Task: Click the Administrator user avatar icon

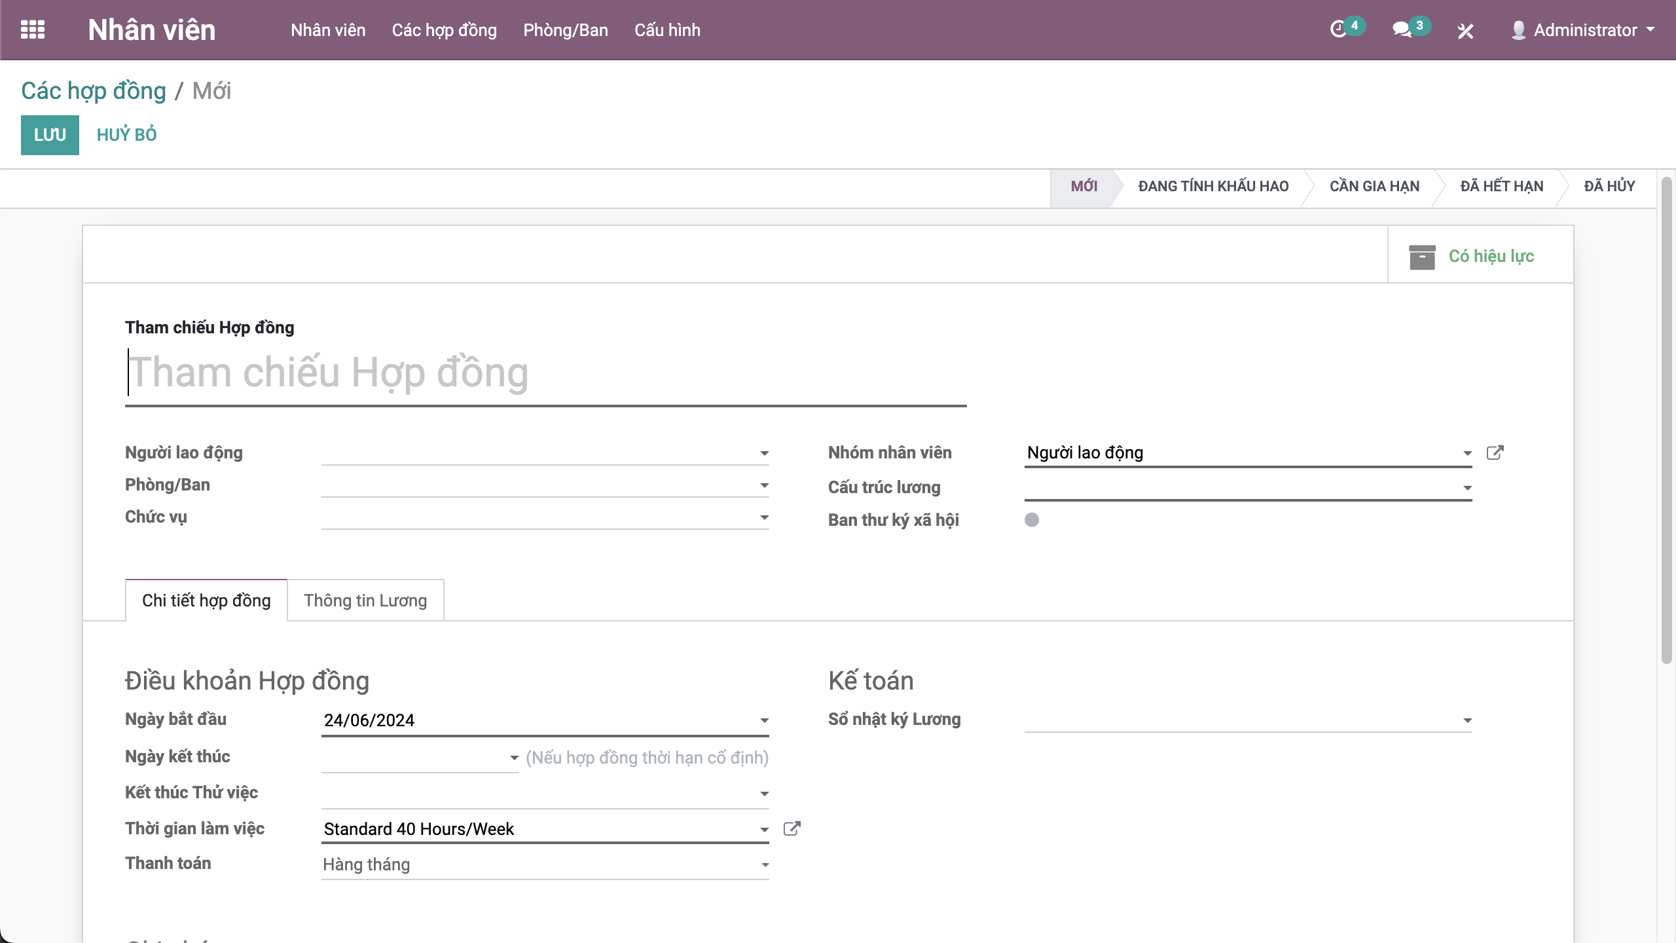Action: 1518,30
